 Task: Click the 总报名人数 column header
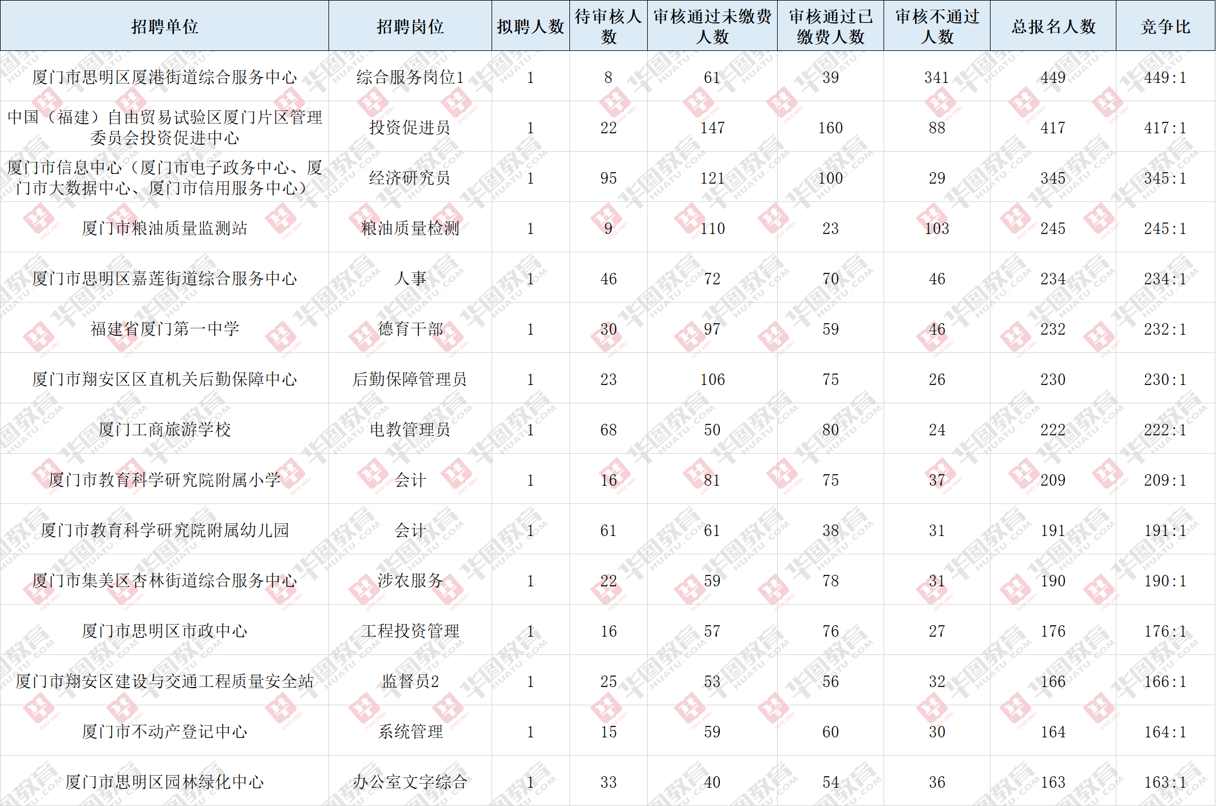pyautogui.click(x=1053, y=26)
